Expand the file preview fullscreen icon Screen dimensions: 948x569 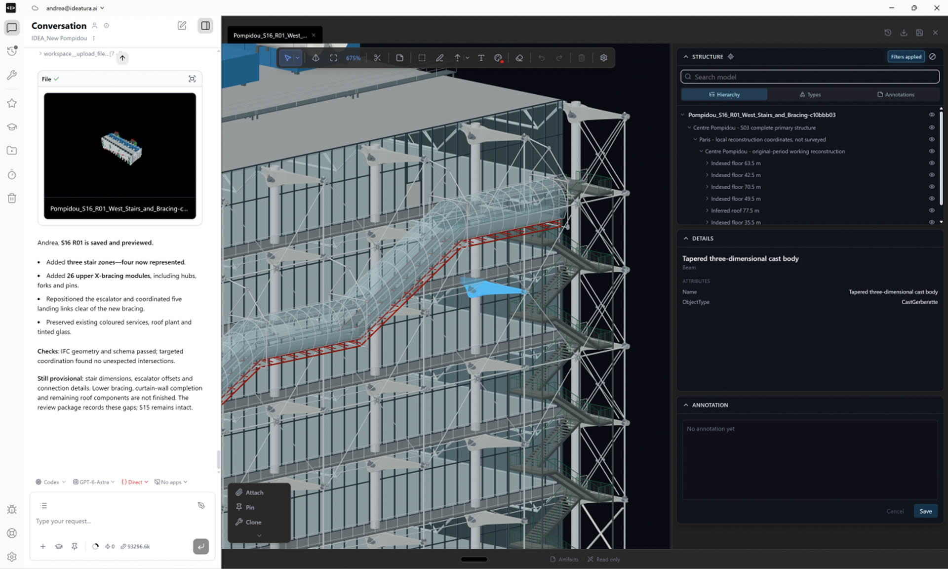[x=192, y=79]
